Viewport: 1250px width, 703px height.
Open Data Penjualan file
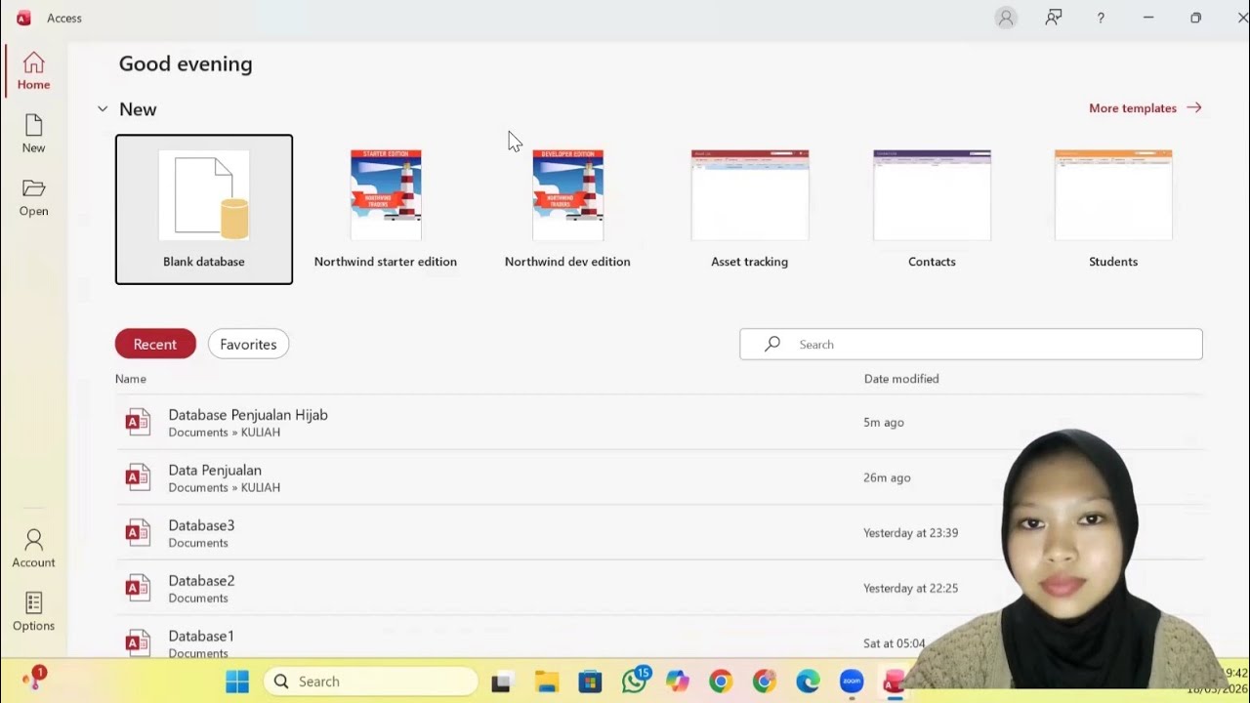(x=659, y=477)
